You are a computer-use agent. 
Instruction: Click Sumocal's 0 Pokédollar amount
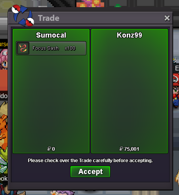point(51,149)
